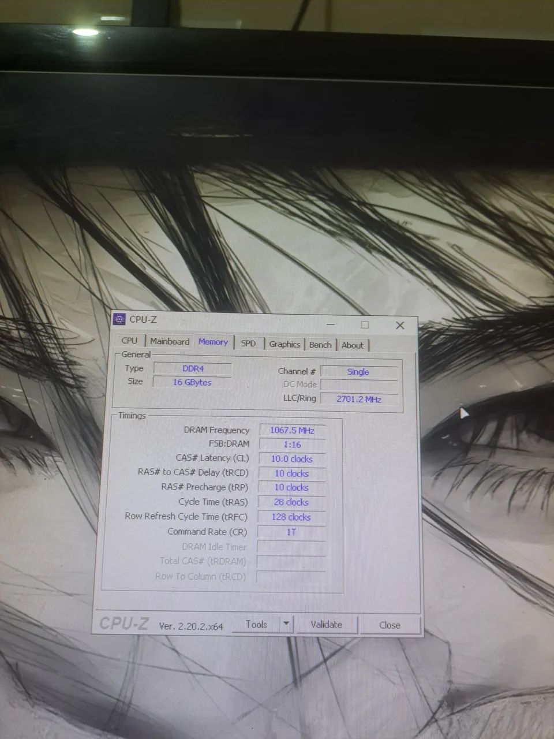Click the empty DRAM Idle Timer field
The height and width of the screenshot is (739, 554).
pyautogui.click(x=291, y=547)
